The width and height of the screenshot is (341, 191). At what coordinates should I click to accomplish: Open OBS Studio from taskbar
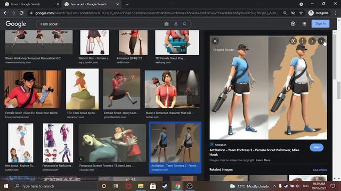click(x=190, y=186)
